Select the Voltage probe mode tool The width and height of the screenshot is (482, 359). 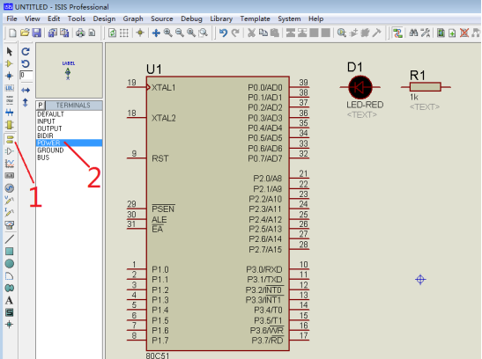10,200
